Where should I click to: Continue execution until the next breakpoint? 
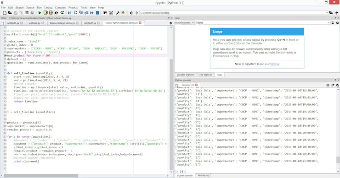point(92,13)
